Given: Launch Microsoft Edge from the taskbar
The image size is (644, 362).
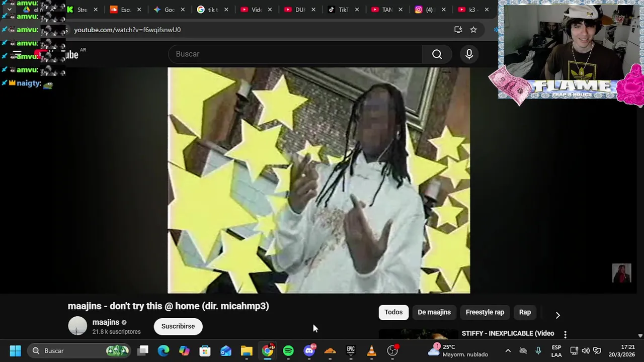Looking at the screenshot, I should 164,350.
